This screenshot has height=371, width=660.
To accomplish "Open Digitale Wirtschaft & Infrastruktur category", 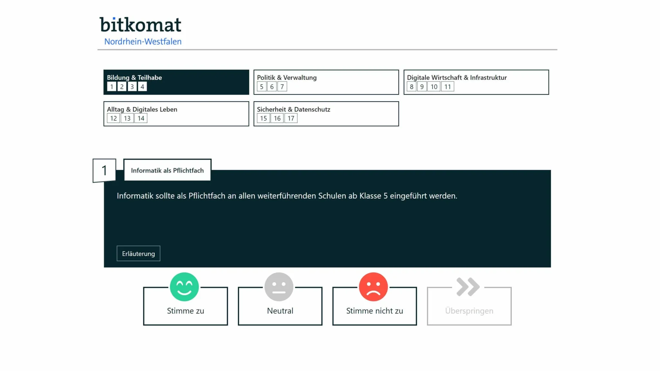I will click(x=476, y=82).
